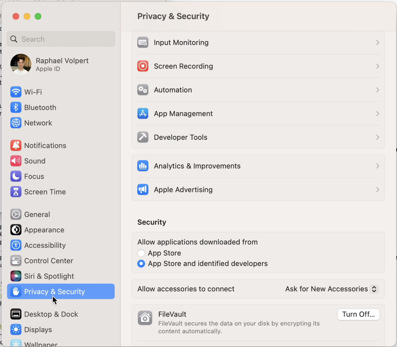Click the Privacy & Security window title

(173, 16)
